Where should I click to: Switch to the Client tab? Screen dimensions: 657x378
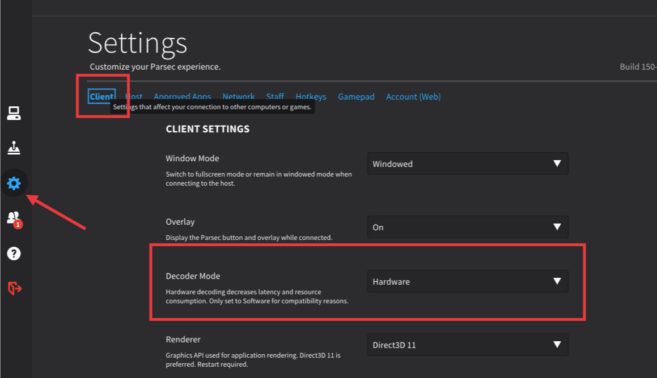click(101, 97)
